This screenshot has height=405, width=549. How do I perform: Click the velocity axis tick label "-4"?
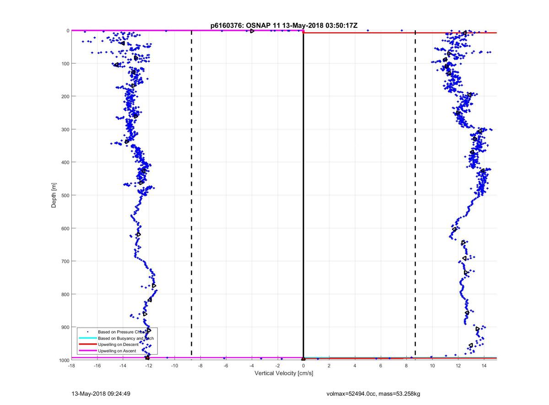pyautogui.click(x=252, y=366)
